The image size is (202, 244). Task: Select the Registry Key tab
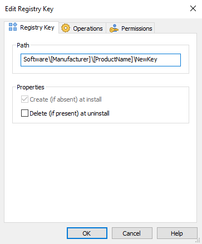32,27
